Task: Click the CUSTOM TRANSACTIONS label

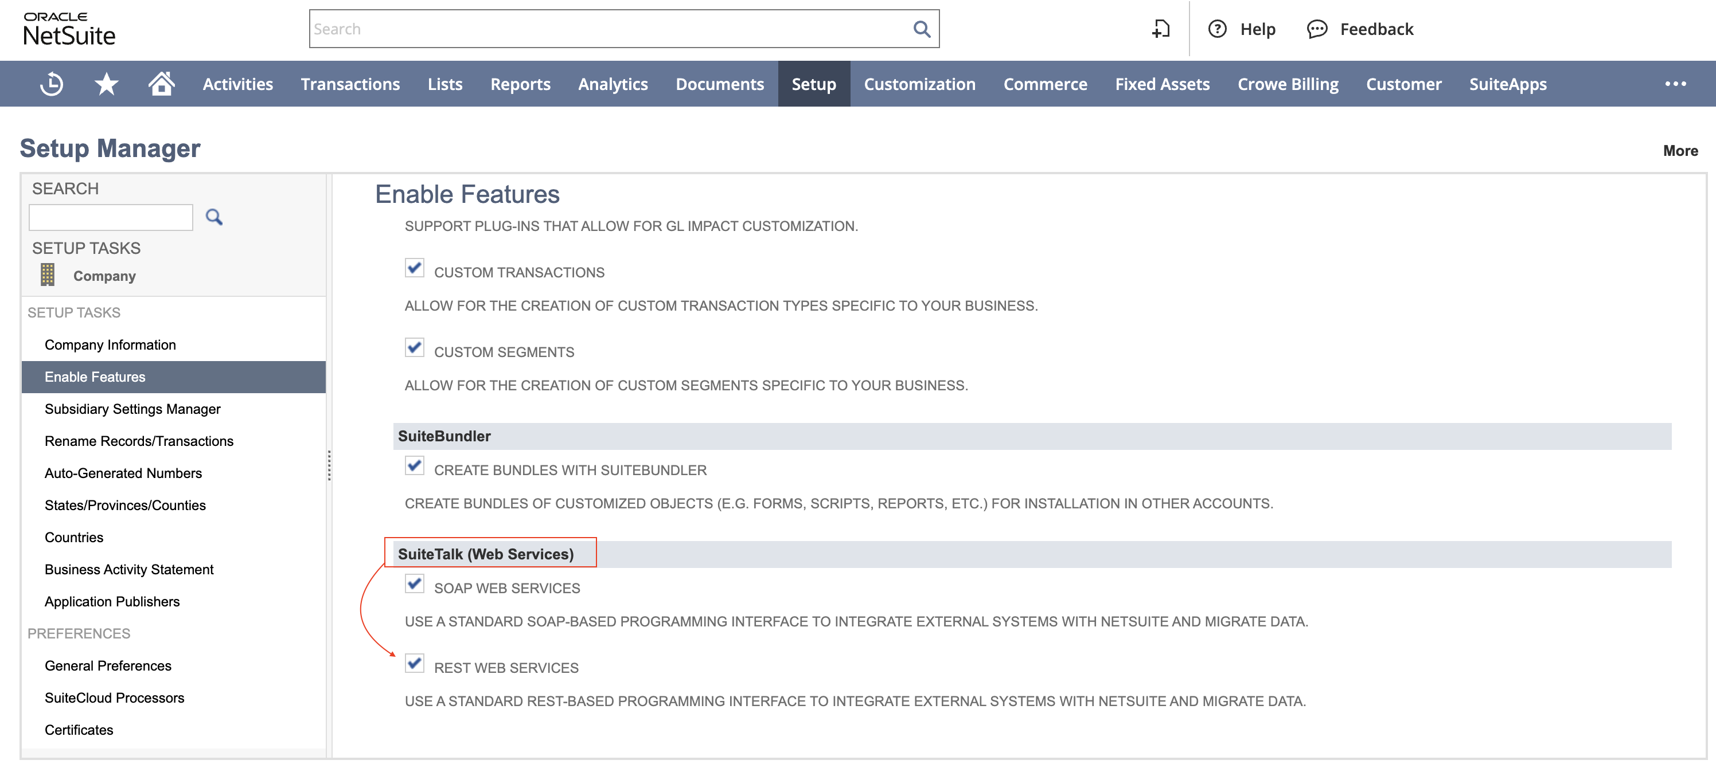Action: click(x=519, y=272)
